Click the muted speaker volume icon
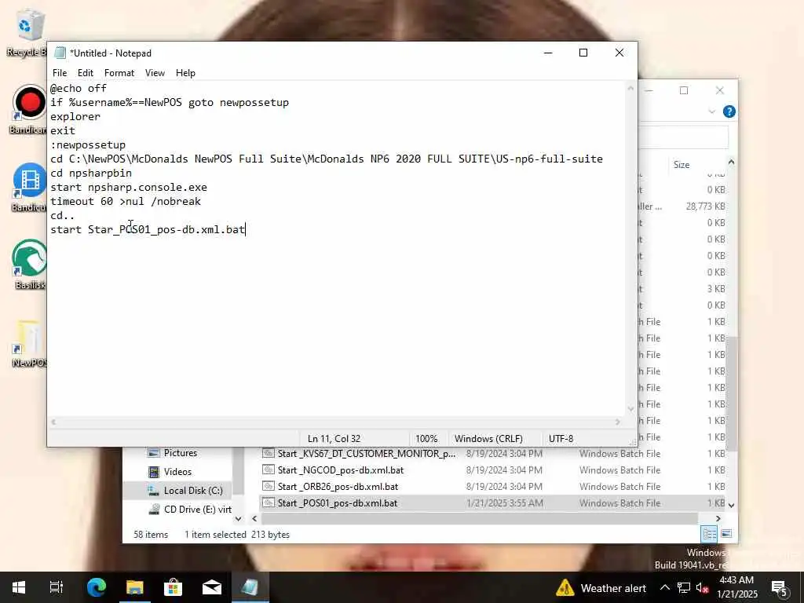 [x=703, y=588]
